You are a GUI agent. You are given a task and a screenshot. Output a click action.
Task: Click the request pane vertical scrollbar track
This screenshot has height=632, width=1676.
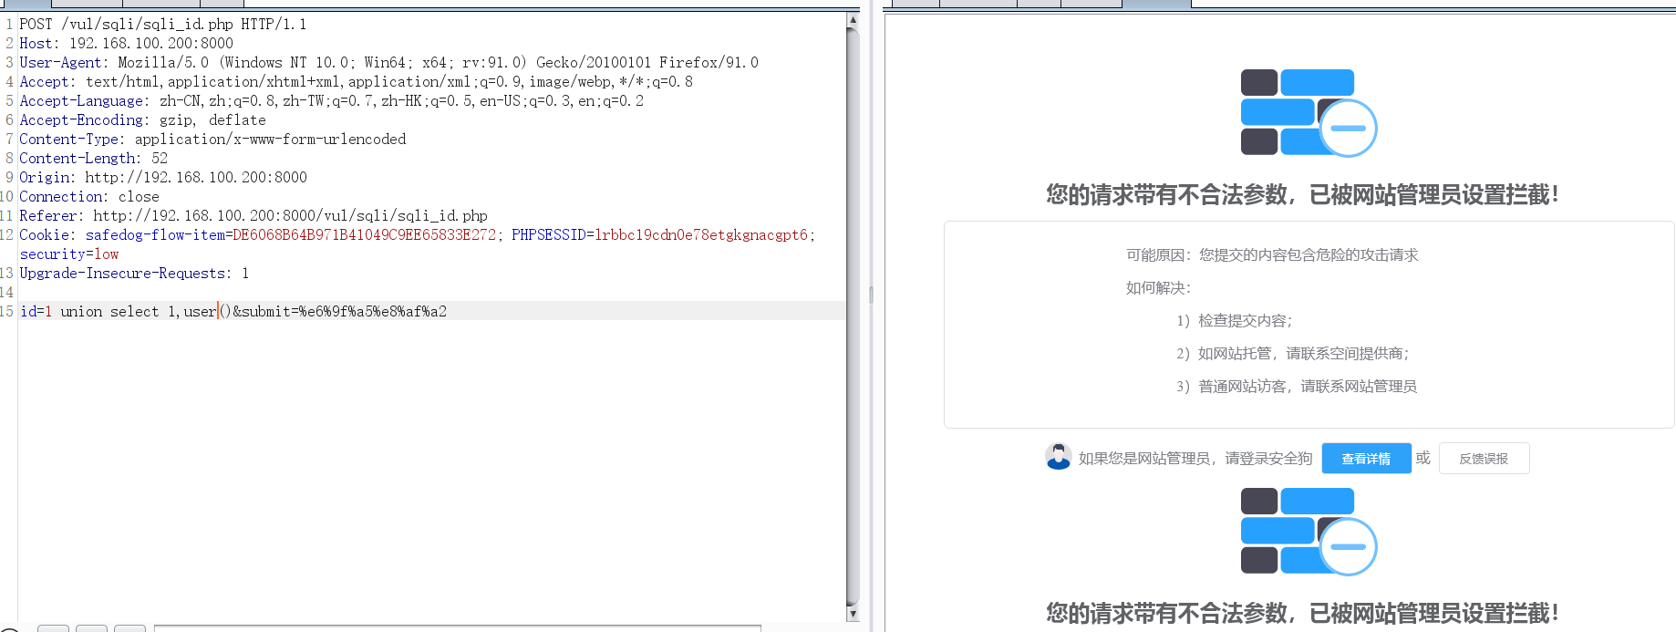[x=853, y=316]
